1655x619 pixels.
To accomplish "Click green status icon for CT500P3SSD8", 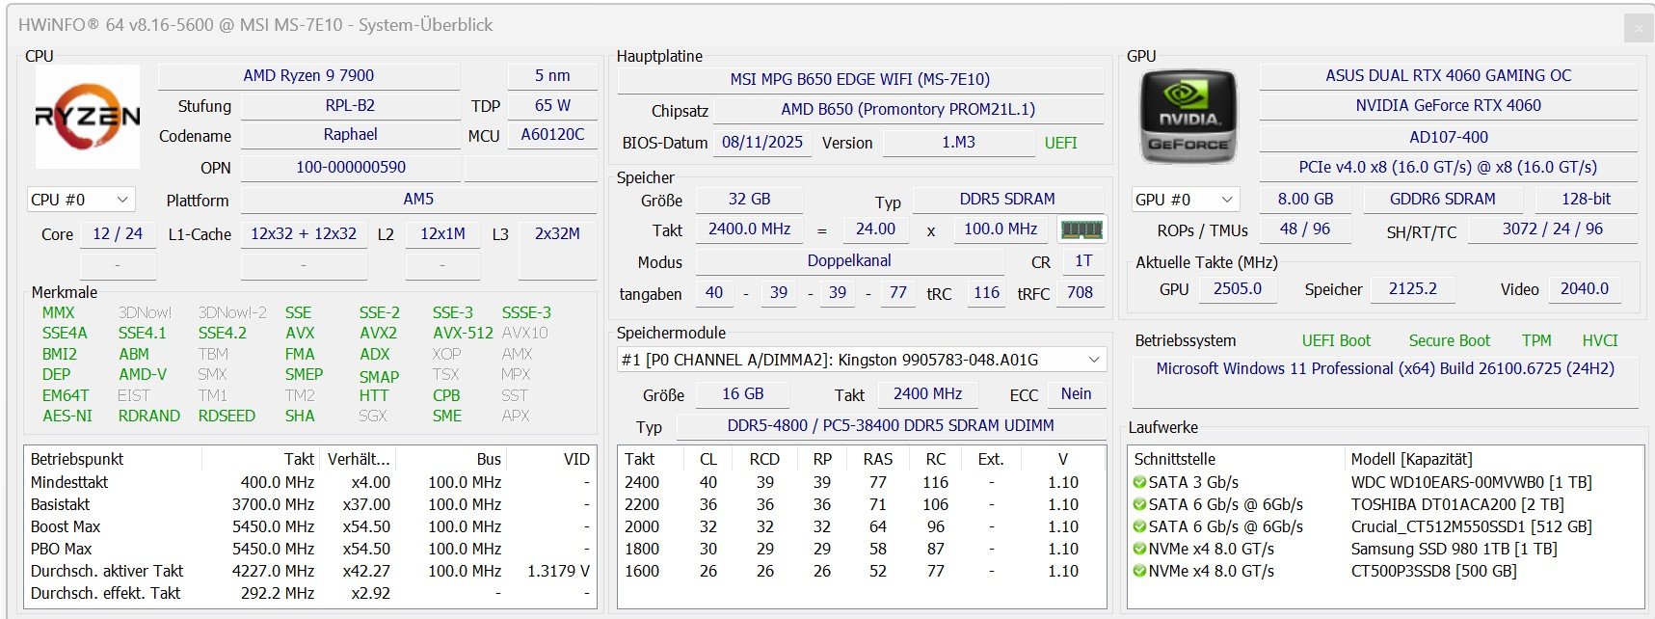I will [x=1139, y=571].
